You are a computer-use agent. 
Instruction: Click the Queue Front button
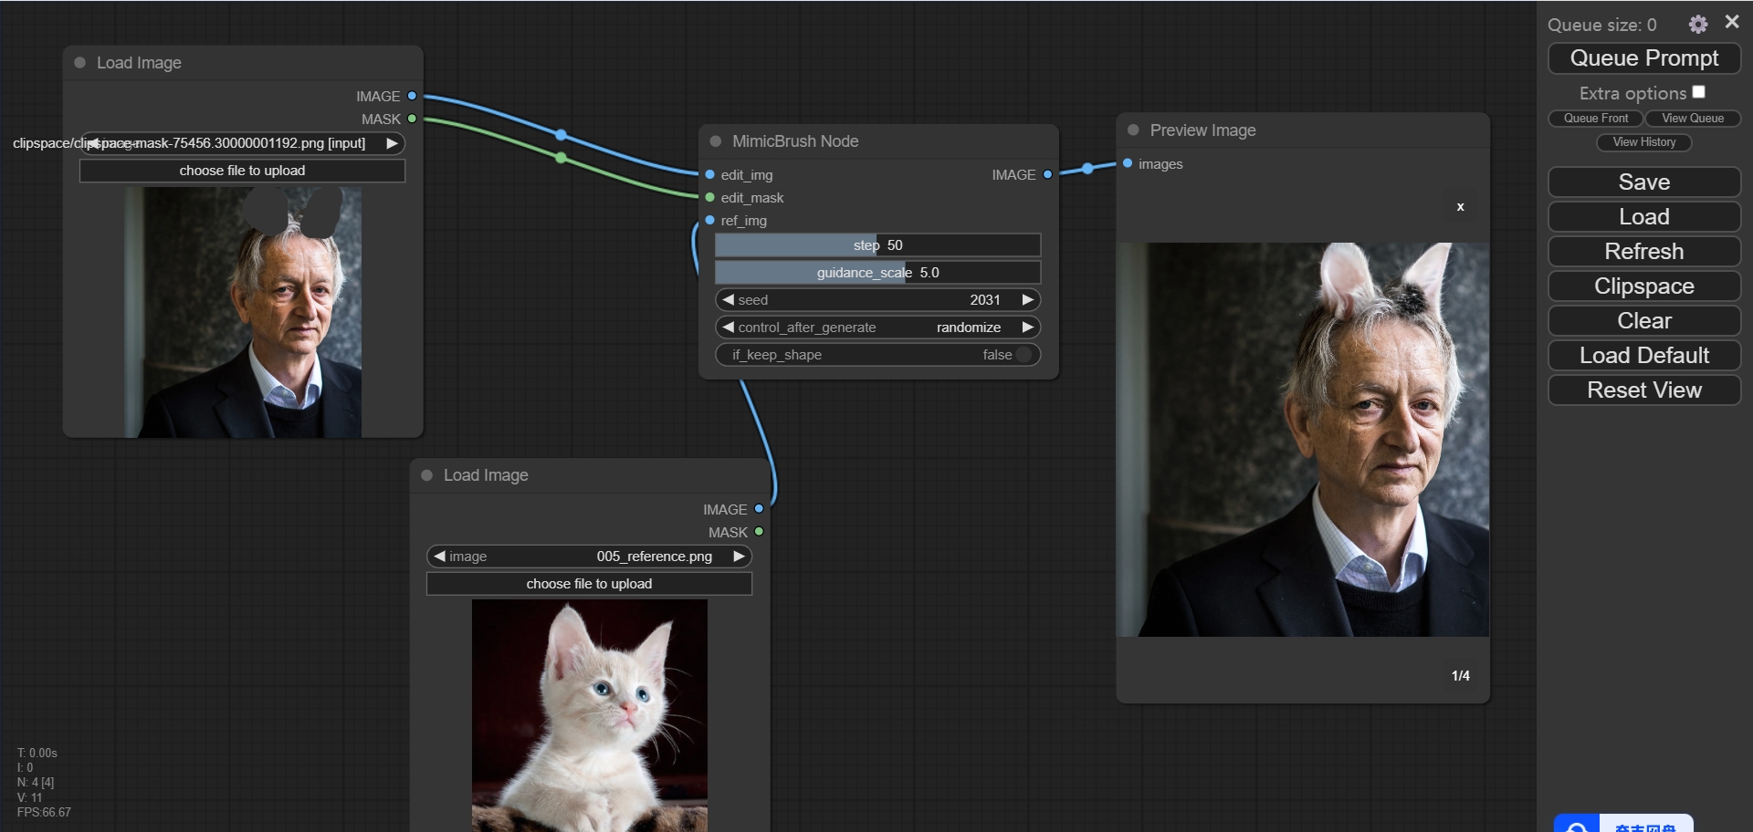(1595, 119)
